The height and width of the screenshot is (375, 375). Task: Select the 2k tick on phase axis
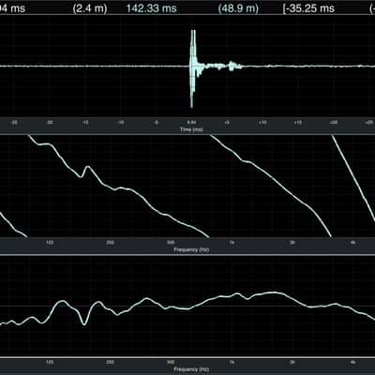tap(292, 242)
